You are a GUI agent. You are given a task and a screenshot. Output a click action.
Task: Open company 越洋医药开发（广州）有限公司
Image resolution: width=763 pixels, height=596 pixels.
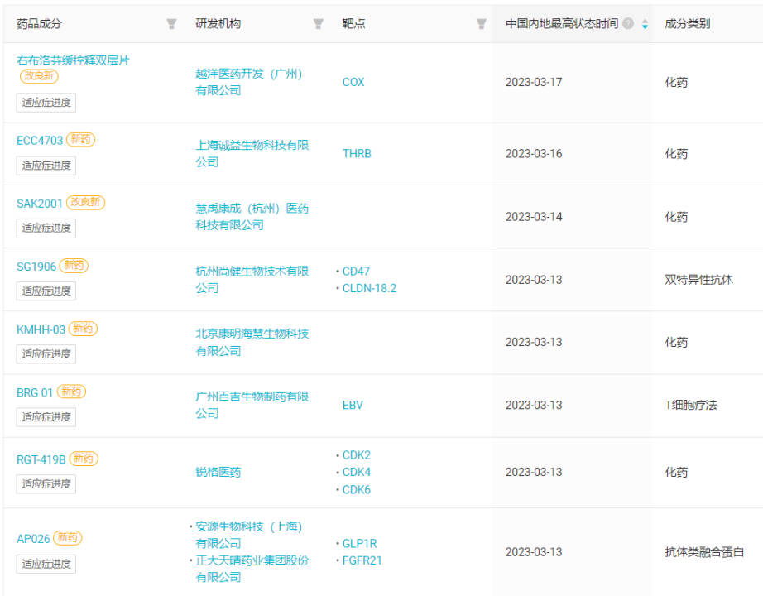pos(249,82)
